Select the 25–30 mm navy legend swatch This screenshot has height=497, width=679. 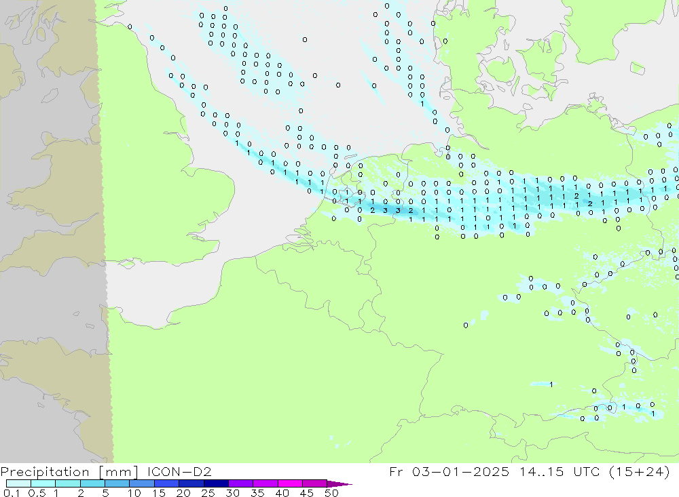tap(216, 483)
